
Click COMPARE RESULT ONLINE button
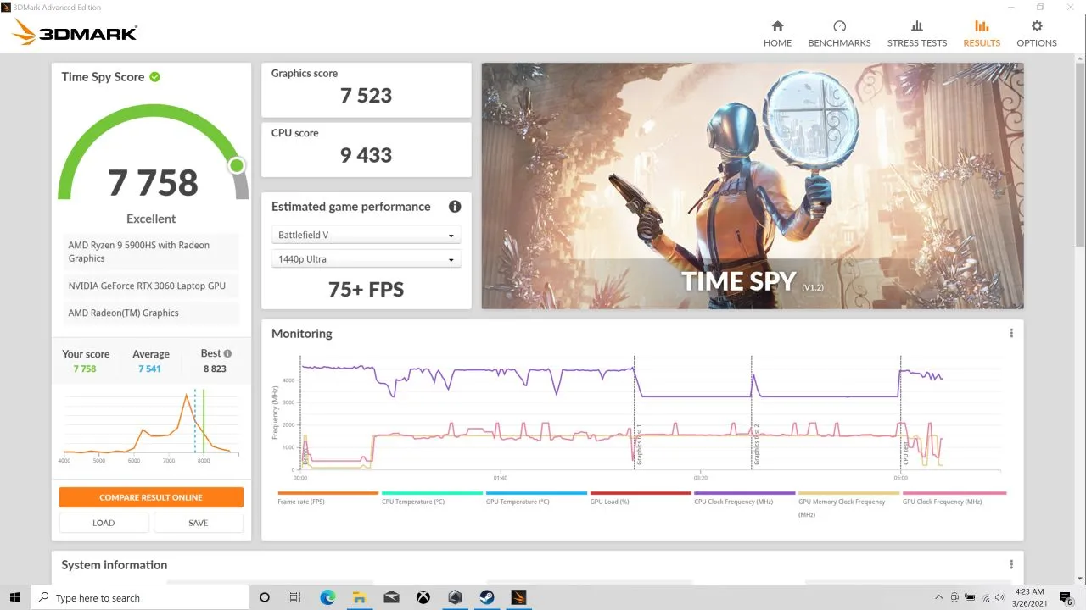(151, 497)
